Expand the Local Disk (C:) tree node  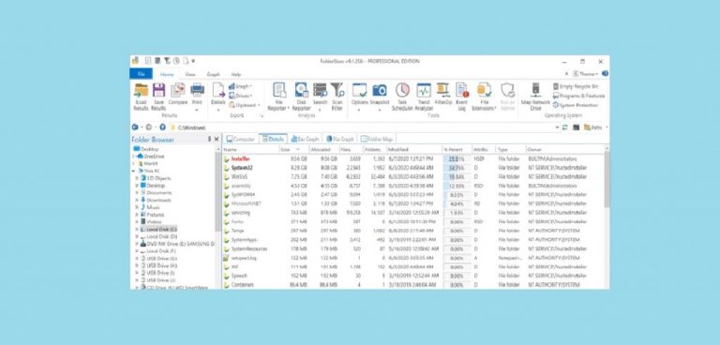point(136,229)
